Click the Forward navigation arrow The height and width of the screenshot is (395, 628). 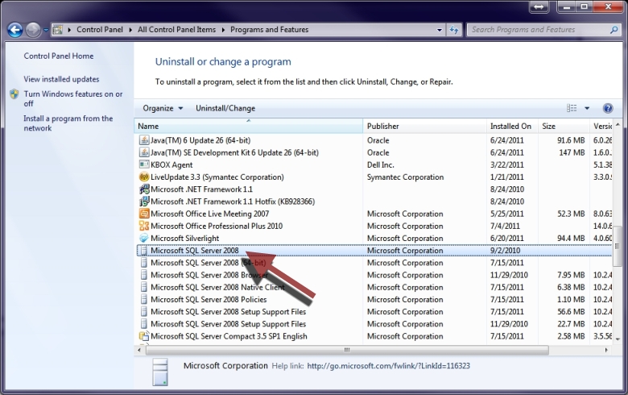pos(33,30)
